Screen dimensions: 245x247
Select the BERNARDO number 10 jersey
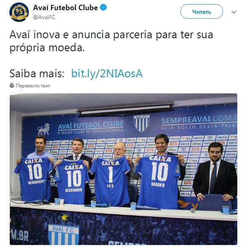pos(34,179)
